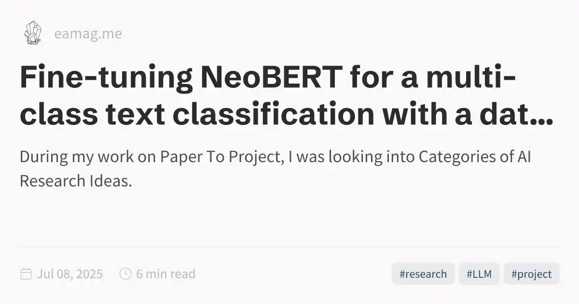The height and width of the screenshot is (304, 579).
Task: Click the description paragraph starting During my work
Action: coord(276,169)
